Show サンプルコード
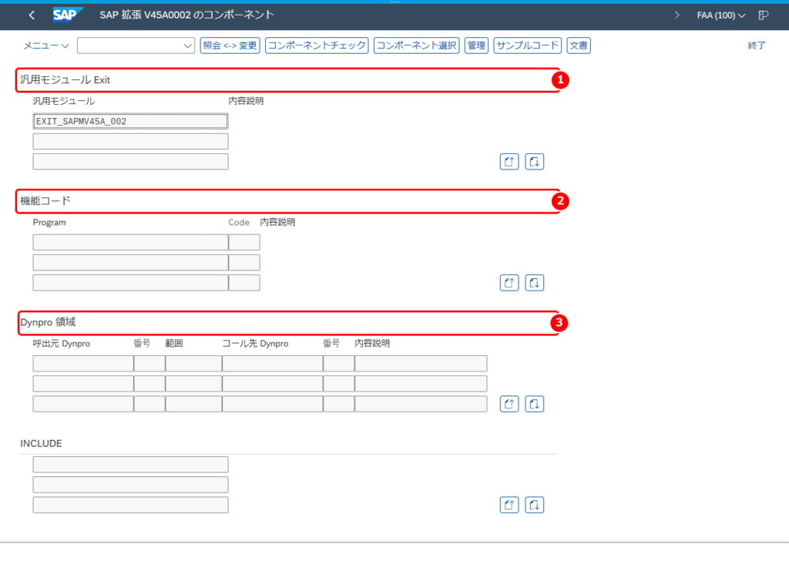This screenshot has height=568, width=789. 527,45
